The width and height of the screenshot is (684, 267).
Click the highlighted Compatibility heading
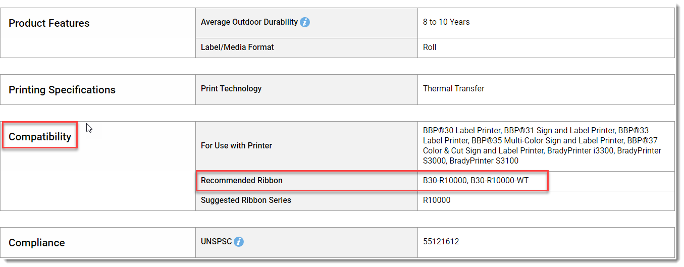coord(40,137)
